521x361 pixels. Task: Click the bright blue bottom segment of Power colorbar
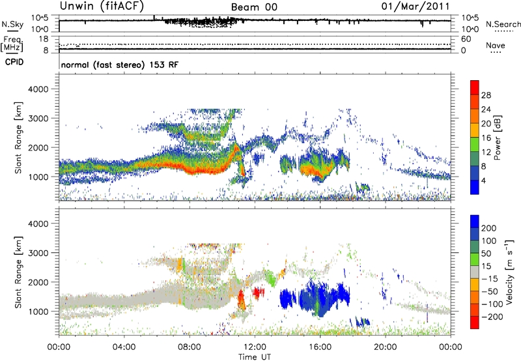[475, 188]
